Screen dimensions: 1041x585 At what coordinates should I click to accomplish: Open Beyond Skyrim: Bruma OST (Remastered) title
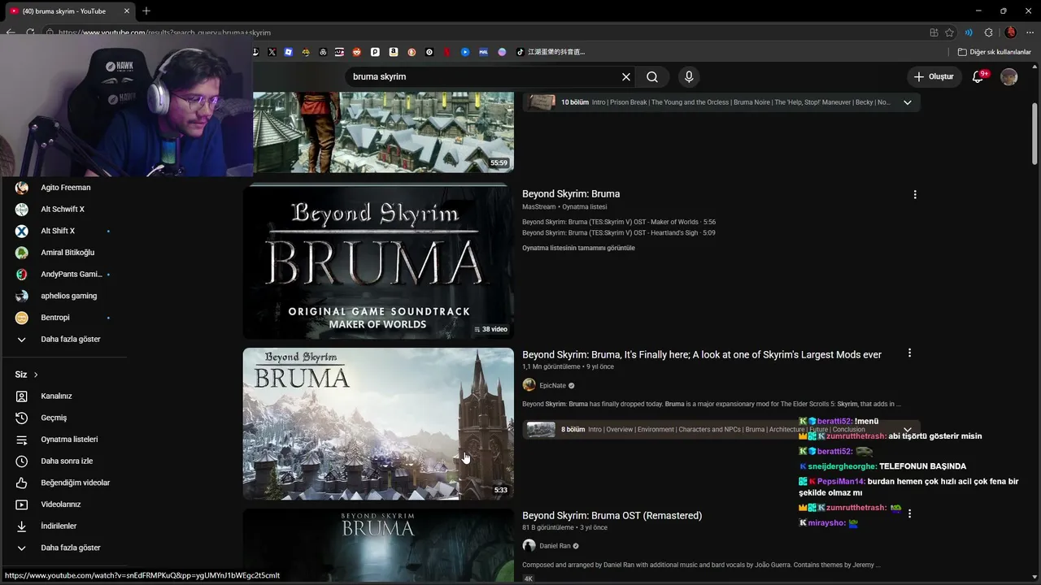pyautogui.click(x=612, y=516)
